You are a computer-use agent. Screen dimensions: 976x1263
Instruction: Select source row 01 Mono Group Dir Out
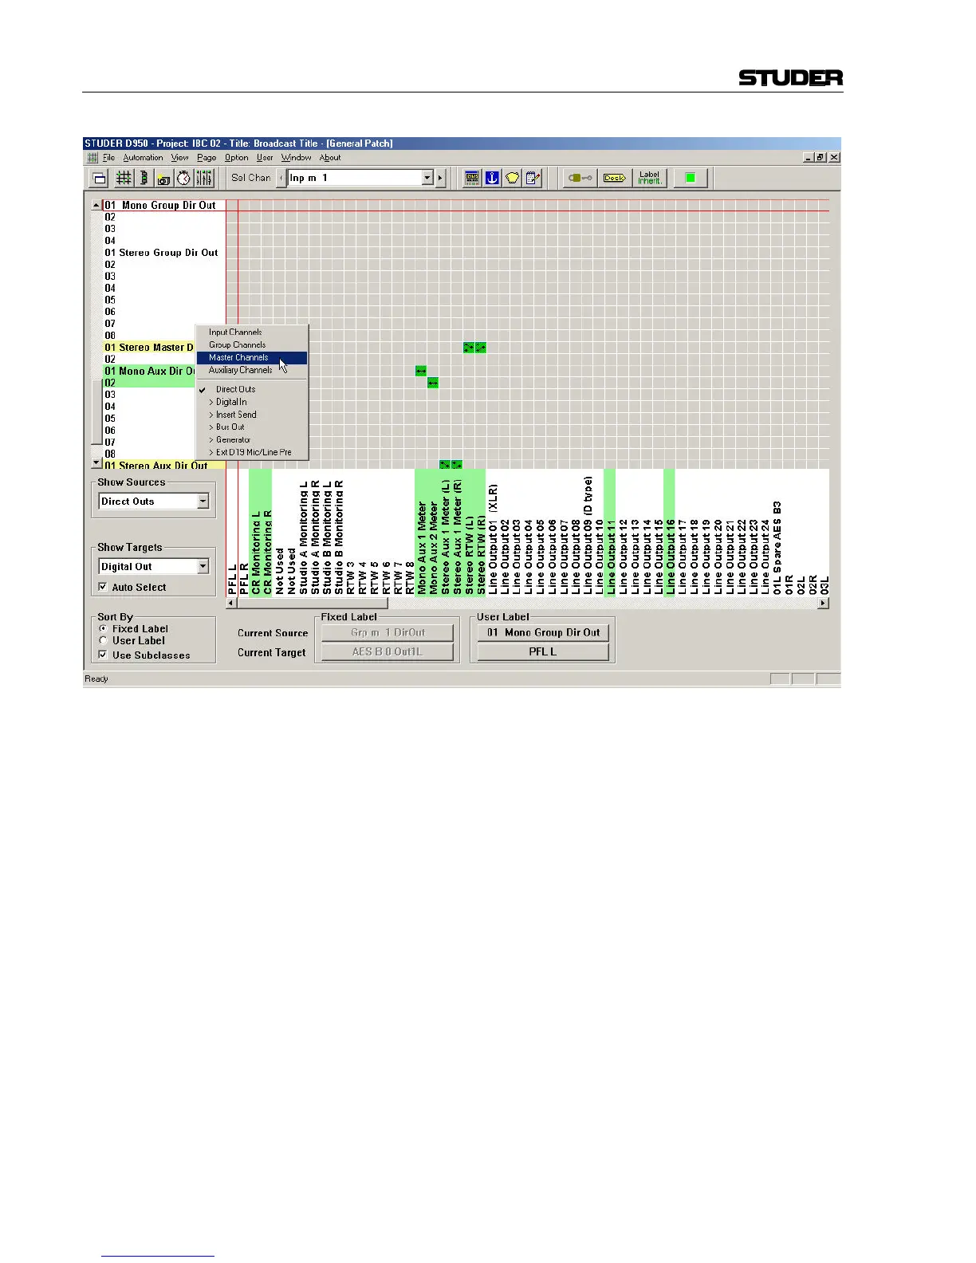coord(164,206)
